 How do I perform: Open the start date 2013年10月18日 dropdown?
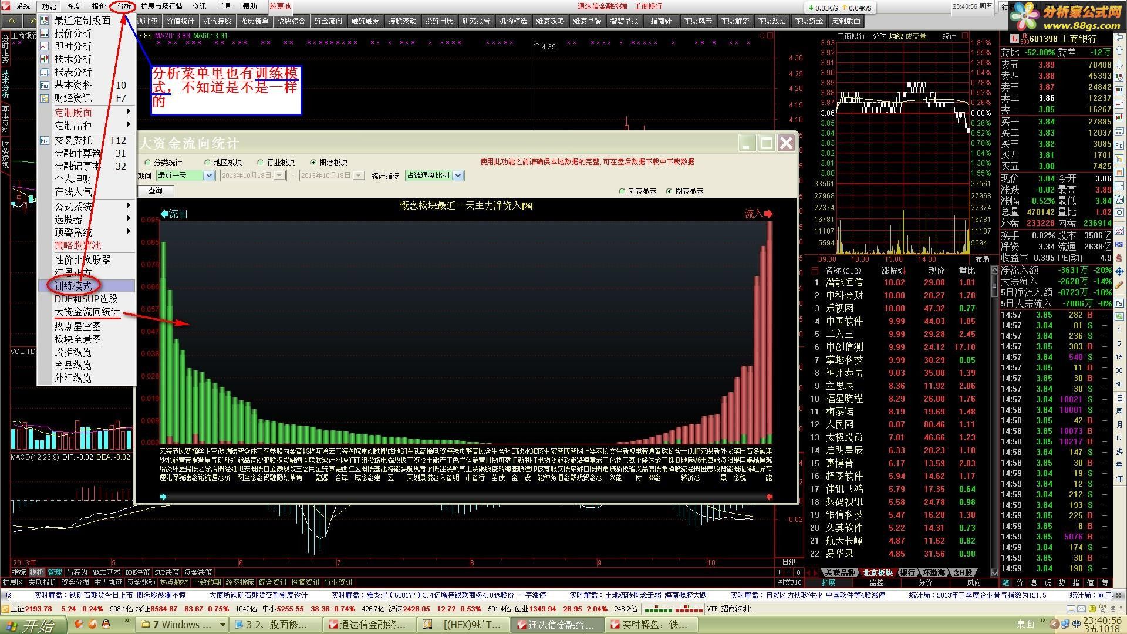[x=279, y=176]
